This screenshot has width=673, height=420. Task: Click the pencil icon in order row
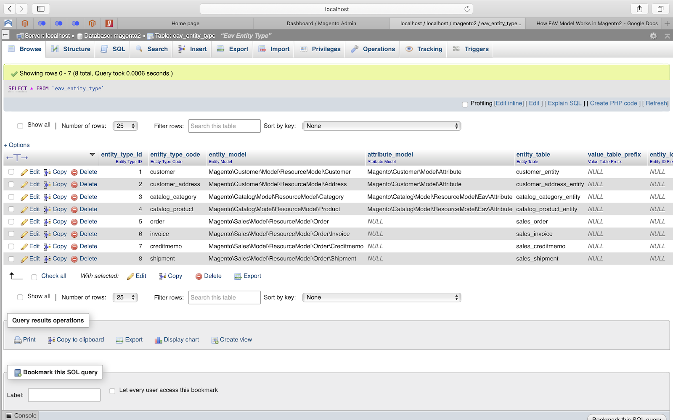click(x=24, y=222)
